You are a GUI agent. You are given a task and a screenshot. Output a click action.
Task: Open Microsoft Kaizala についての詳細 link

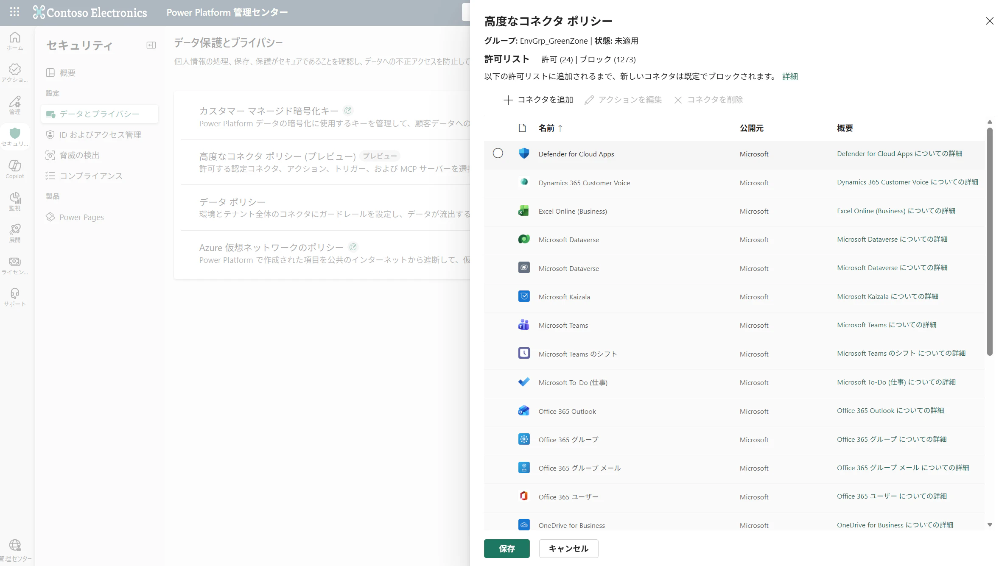click(887, 296)
